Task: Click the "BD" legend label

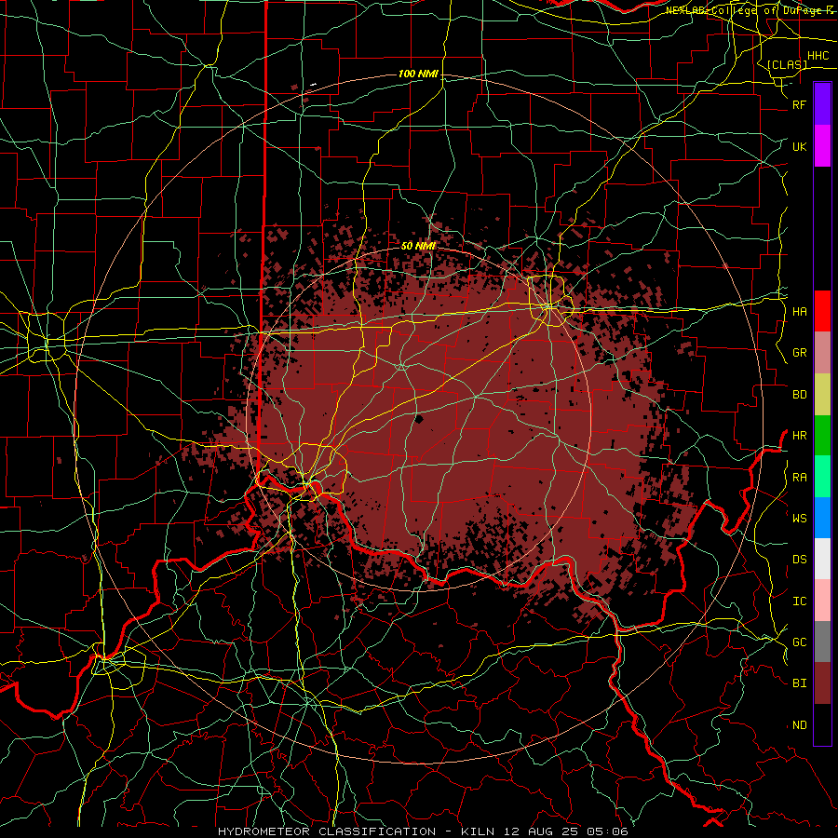Action: click(x=800, y=395)
